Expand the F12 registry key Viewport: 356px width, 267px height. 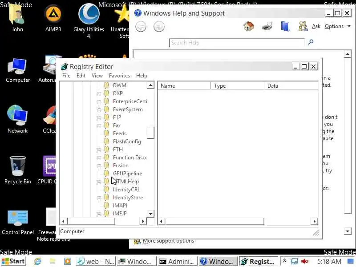pos(99,118)
